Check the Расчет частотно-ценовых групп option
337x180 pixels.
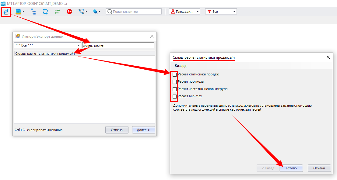point(174,89)
